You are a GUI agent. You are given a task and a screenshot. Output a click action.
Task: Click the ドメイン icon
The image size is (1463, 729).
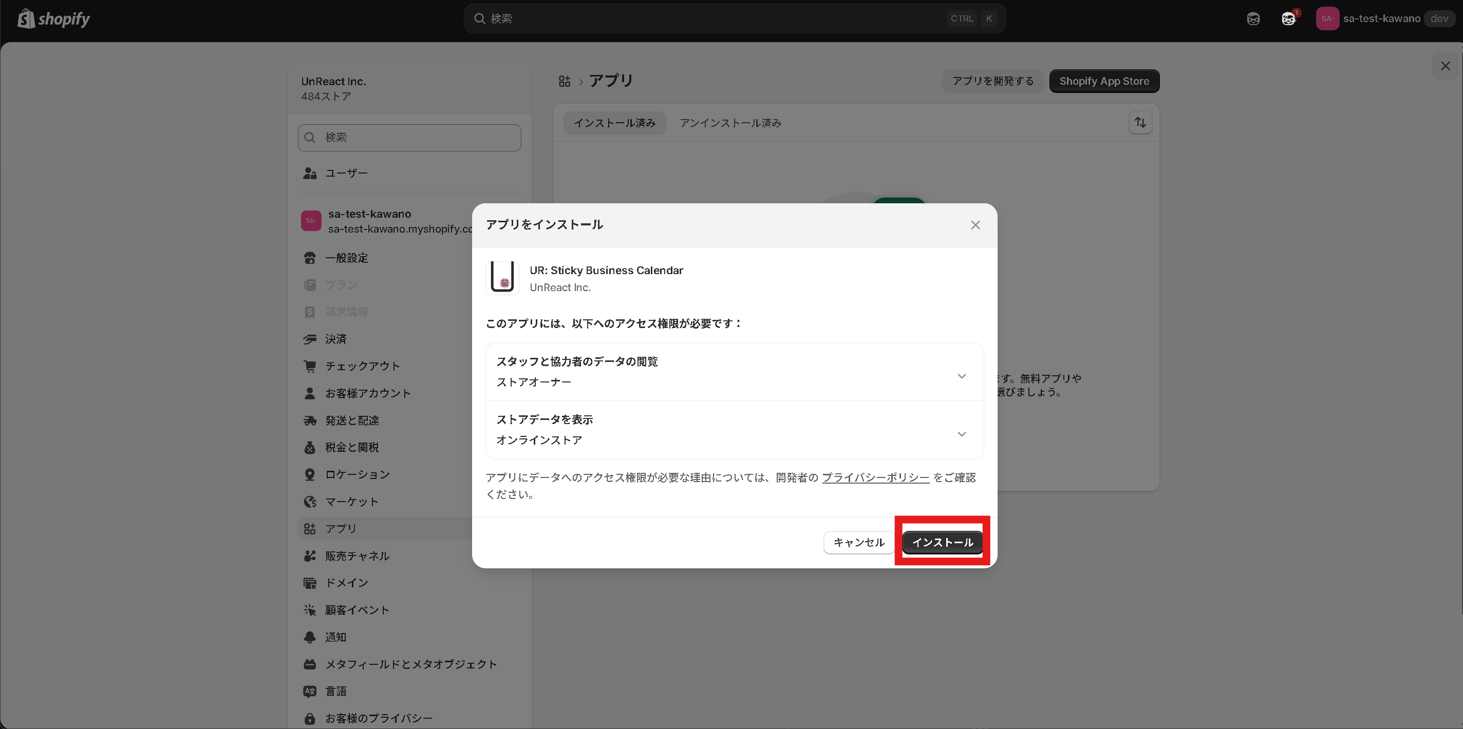click(x=310, y=583)
